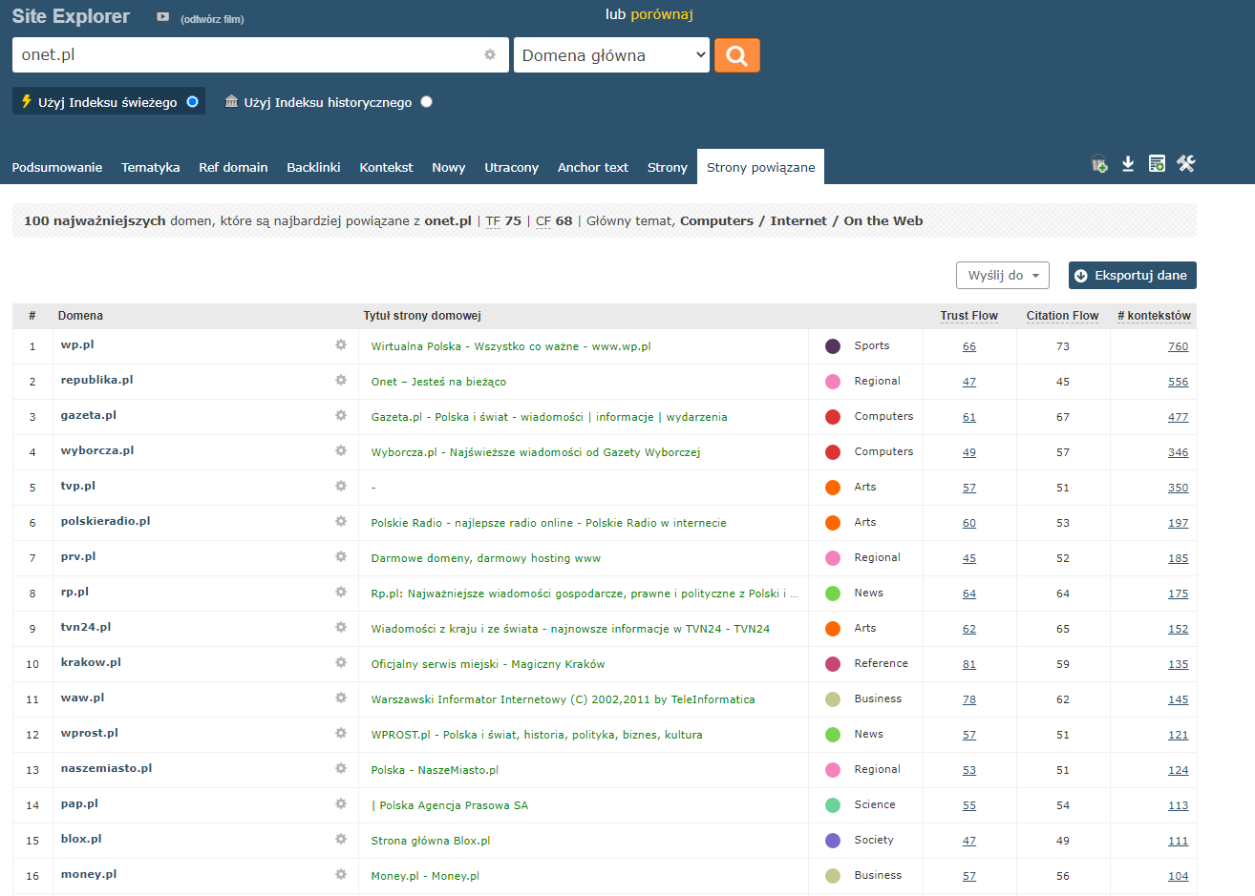Open gear options for naszemiasto.pl row
The height and width of the screenshot is (896, 1255).
point(341,768)
